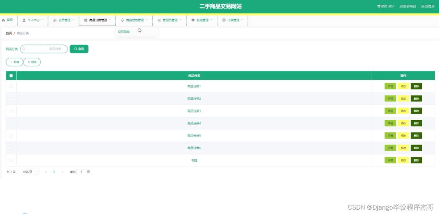Click the globe icon for 订单管理
439x214 pixels.
tap(224, 20)
